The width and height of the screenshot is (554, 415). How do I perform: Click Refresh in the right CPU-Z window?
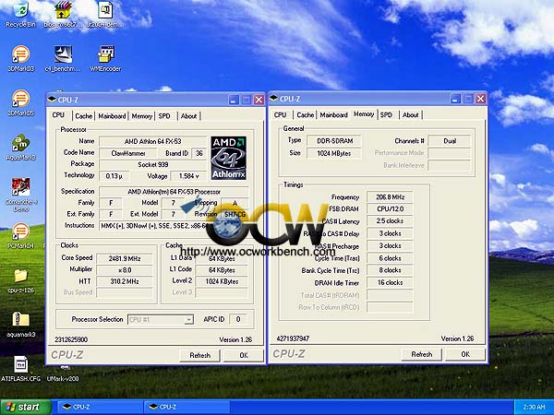(422, 354)
